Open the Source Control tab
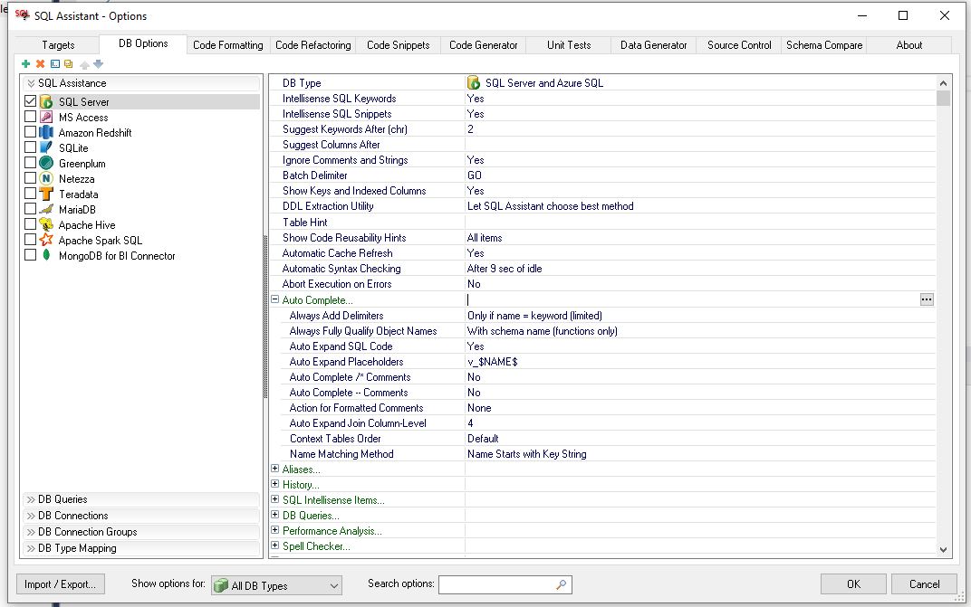The height and width of the screenshot is (607, 971). 739,45
